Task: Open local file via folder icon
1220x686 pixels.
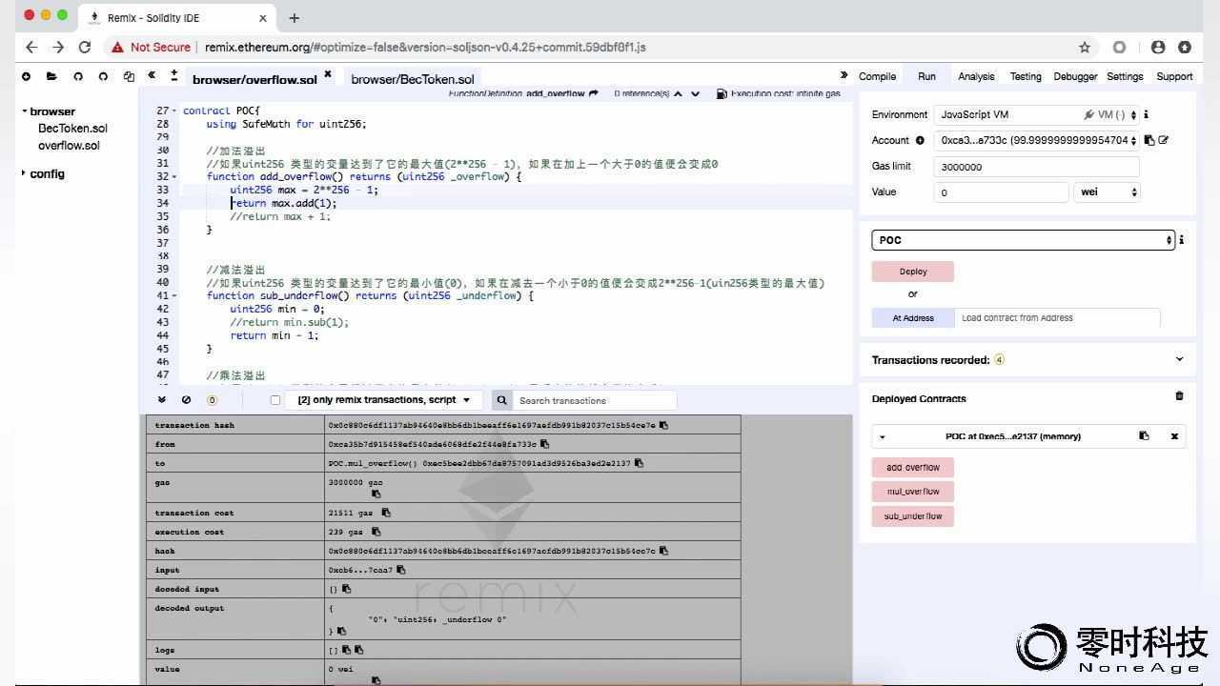Action: pyautogui.click(x=51, y=76)
